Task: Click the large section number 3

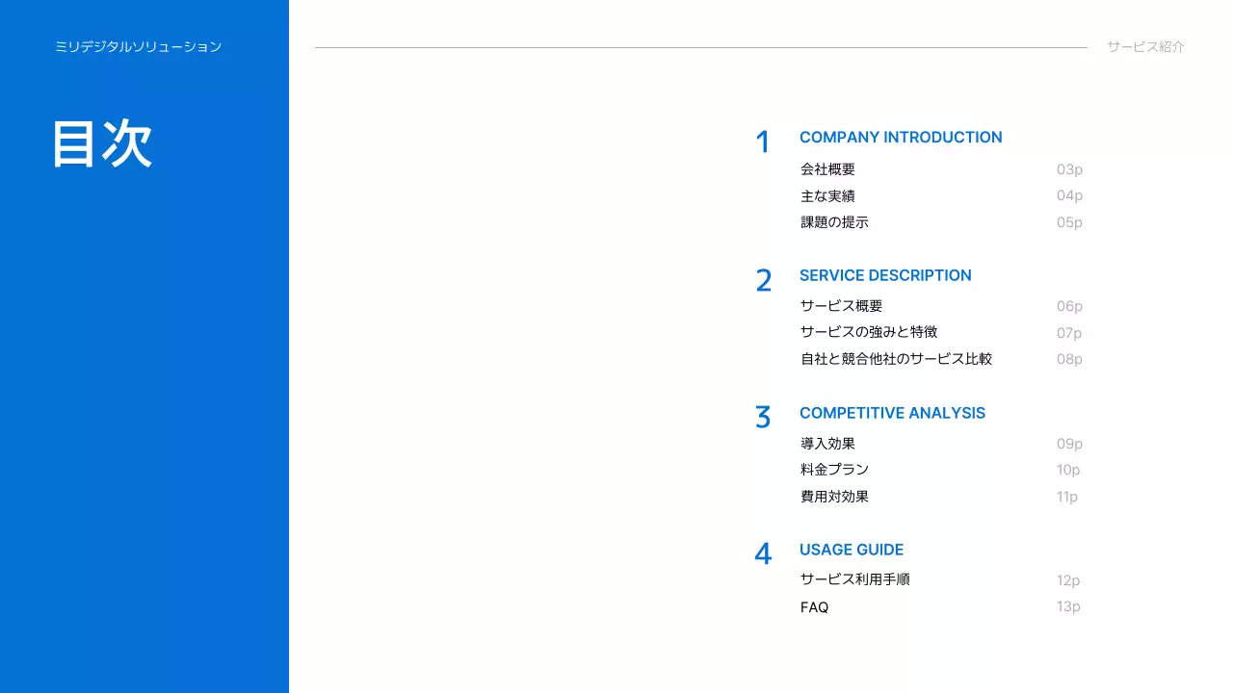Action: coord(763,418)
